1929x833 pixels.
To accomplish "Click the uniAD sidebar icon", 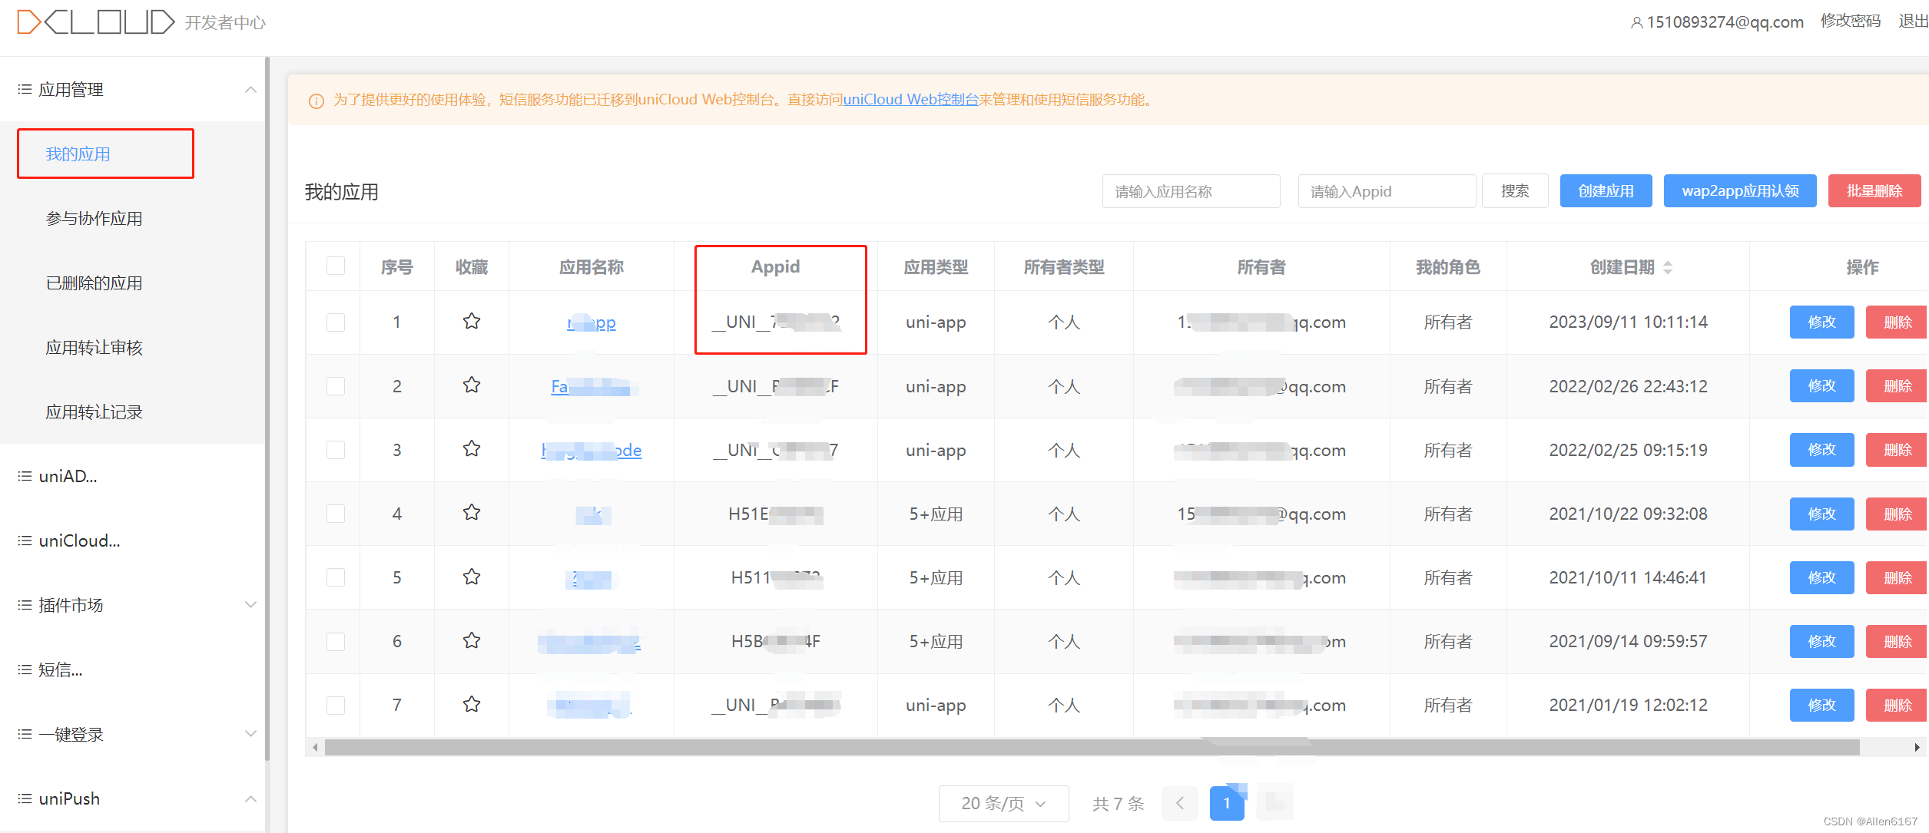I will 23,475.
